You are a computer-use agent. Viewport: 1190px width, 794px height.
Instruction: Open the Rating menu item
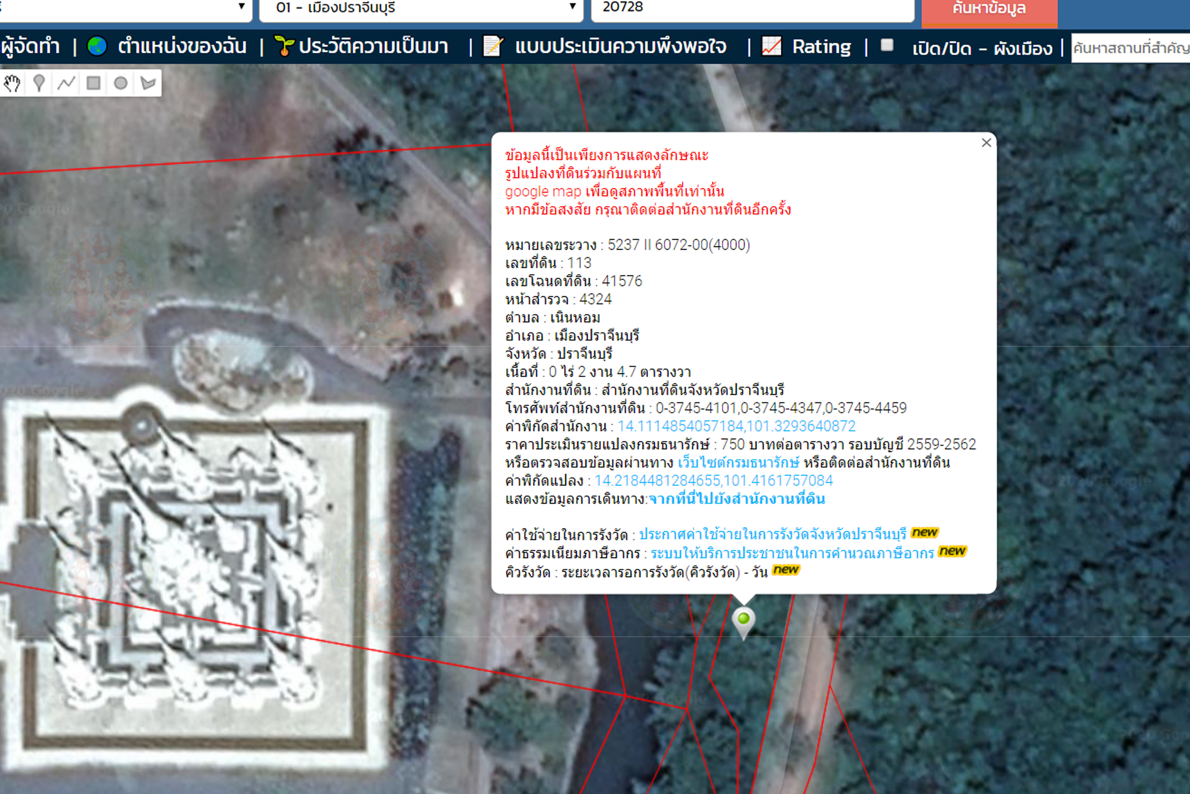coord(821,47)
